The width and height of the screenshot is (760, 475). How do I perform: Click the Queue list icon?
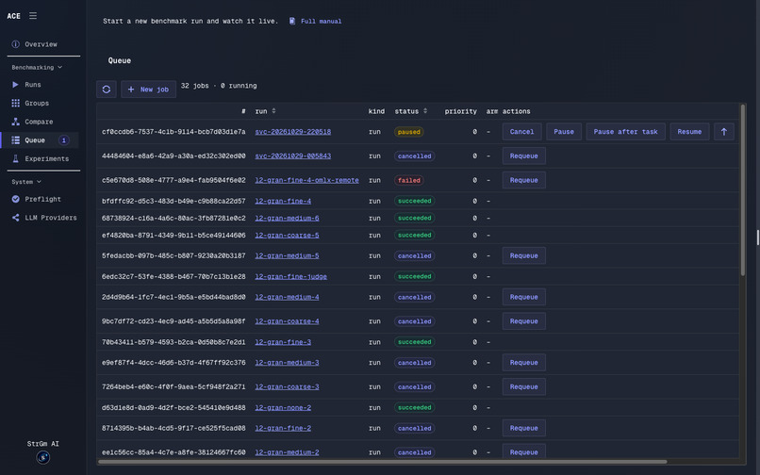pyautogui.click(x=15, y=140)
